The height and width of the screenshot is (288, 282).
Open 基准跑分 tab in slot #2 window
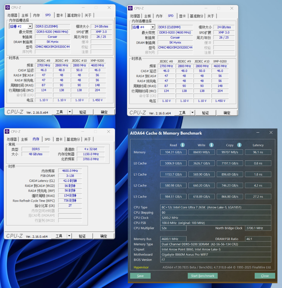74,15
